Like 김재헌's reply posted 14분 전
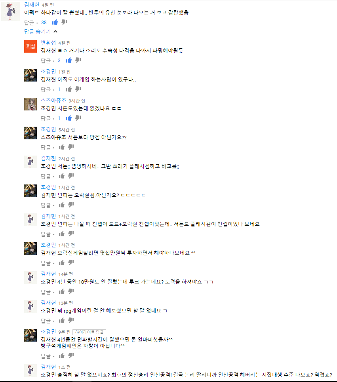Image resolution: width=337 pixels, height=382 pixels. 62,292
